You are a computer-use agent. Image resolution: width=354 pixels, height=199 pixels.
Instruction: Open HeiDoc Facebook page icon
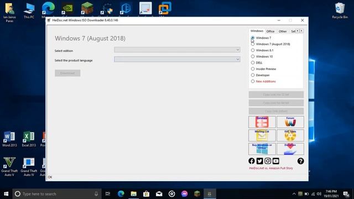252,161
